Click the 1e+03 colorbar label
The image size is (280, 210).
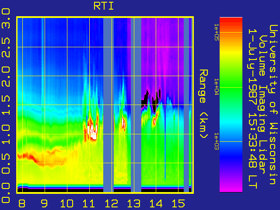point(216,141)
